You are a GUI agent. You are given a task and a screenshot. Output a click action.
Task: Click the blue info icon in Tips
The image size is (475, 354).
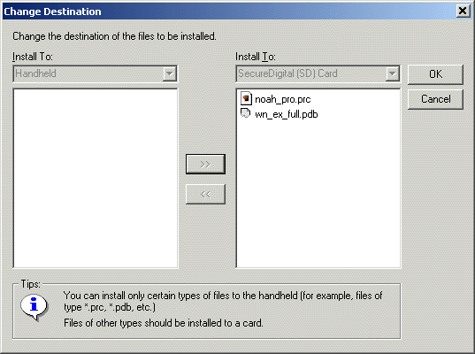pos(34,306)
